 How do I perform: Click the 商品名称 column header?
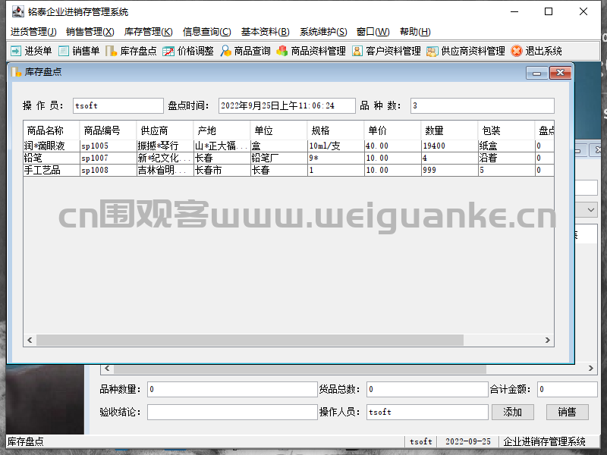(x=52, y=130)
